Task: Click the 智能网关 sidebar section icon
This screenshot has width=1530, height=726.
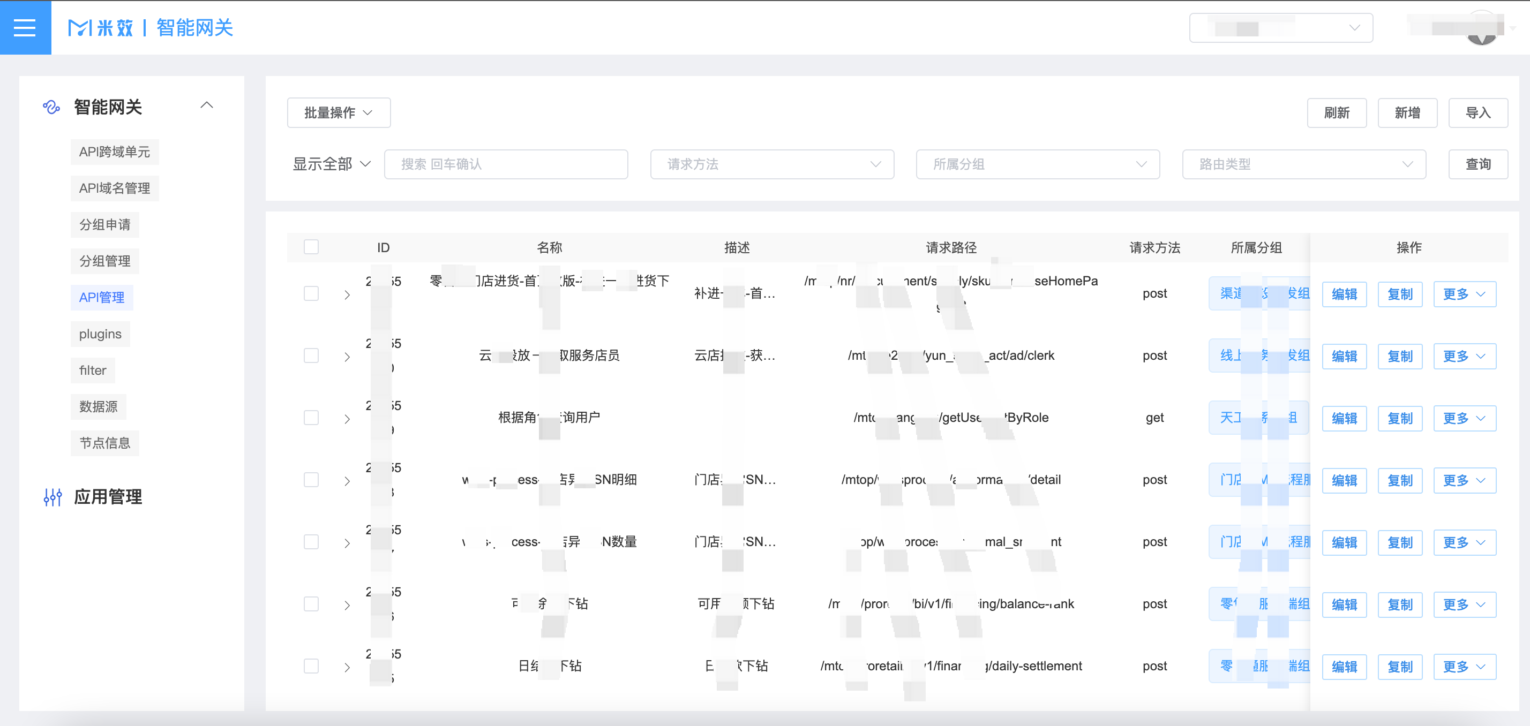Action: click(x=51, y=107)
